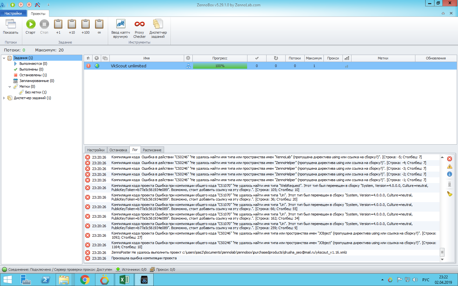Click the red-blue network graph icon in title bar

coord(38,5)
